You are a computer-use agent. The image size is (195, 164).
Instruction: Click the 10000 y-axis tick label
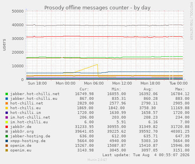tap(18, 66)
